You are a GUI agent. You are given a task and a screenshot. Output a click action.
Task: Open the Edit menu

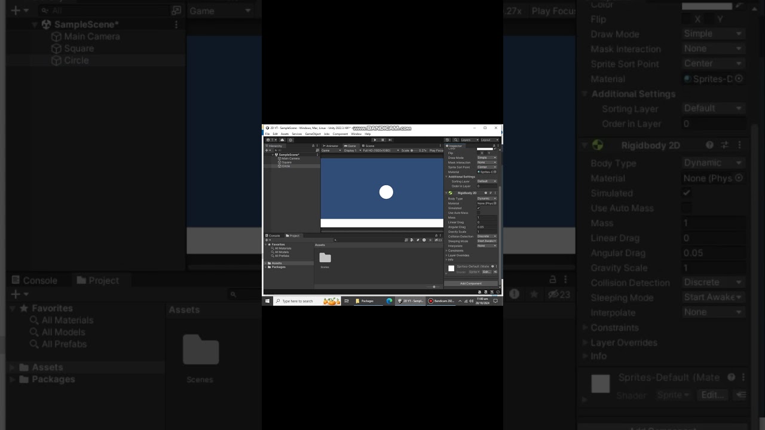pos(275,134)
